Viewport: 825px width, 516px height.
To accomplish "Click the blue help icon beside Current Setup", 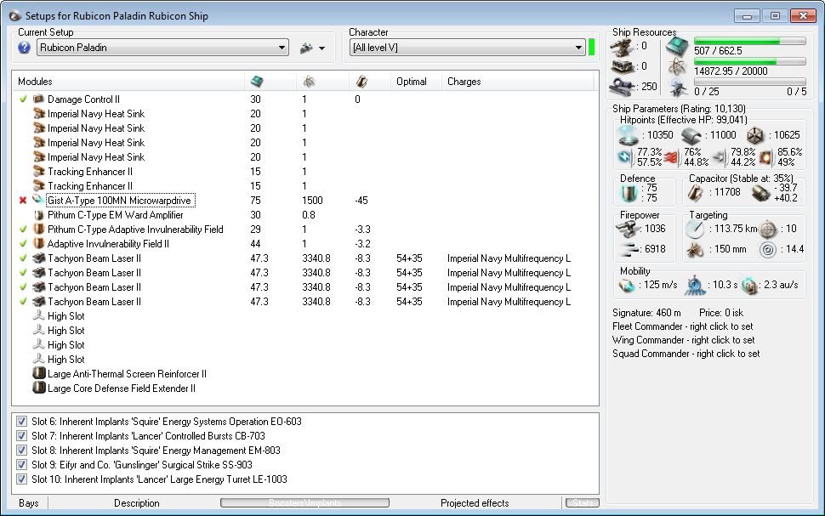I will coord(24,48).
